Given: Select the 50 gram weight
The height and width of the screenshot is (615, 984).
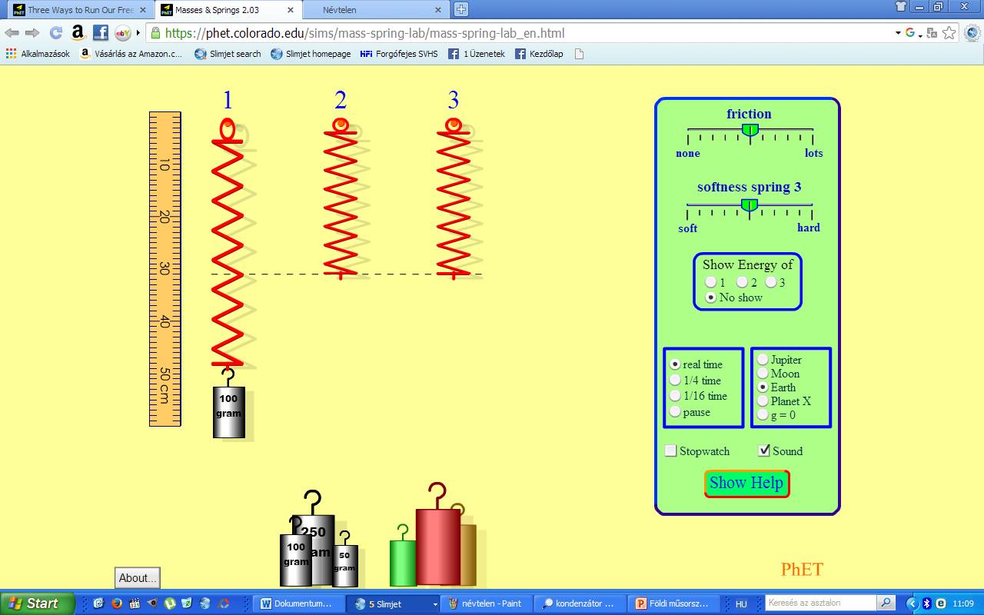Looking at the screenshot, I should pyautogui.click(x=344, y=565).
